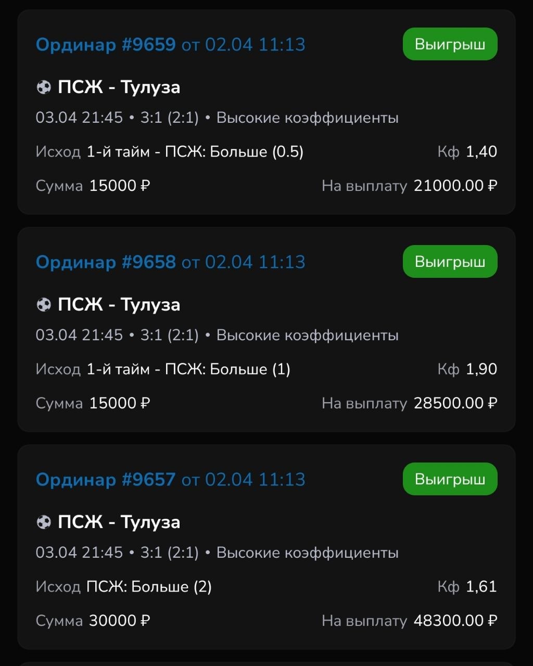533x666 pixels.
Task: Tap the coefficient Кф 1,90
Action: pos(467,369)
